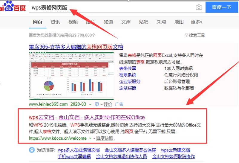The image size is (239, 163).
Task: Click the text 后台账号管理
Action: (177, 81)
